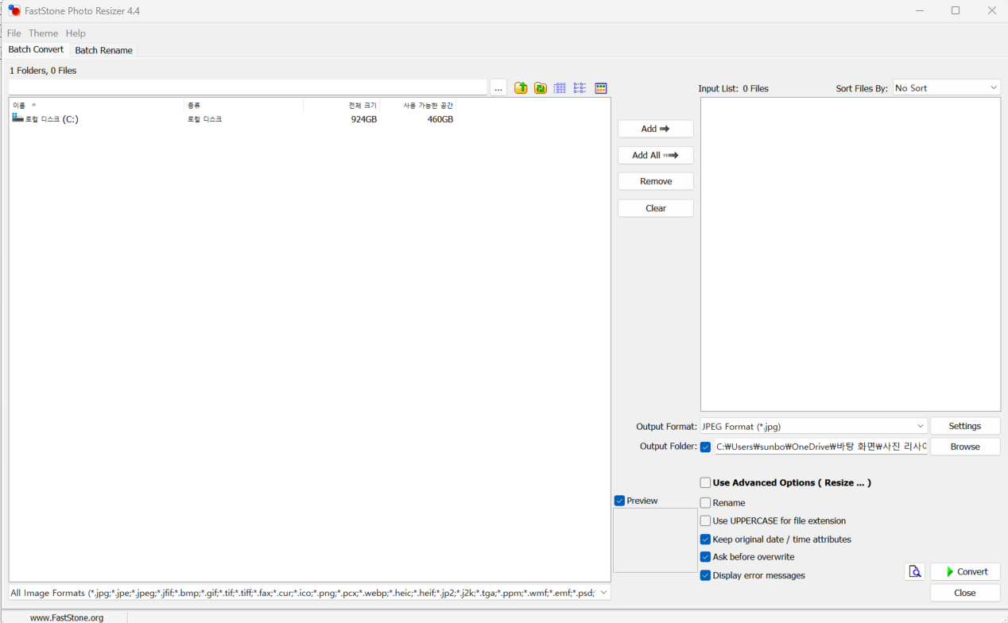
Task: Refresh the folder listing icon
Action: coord(541,88)
